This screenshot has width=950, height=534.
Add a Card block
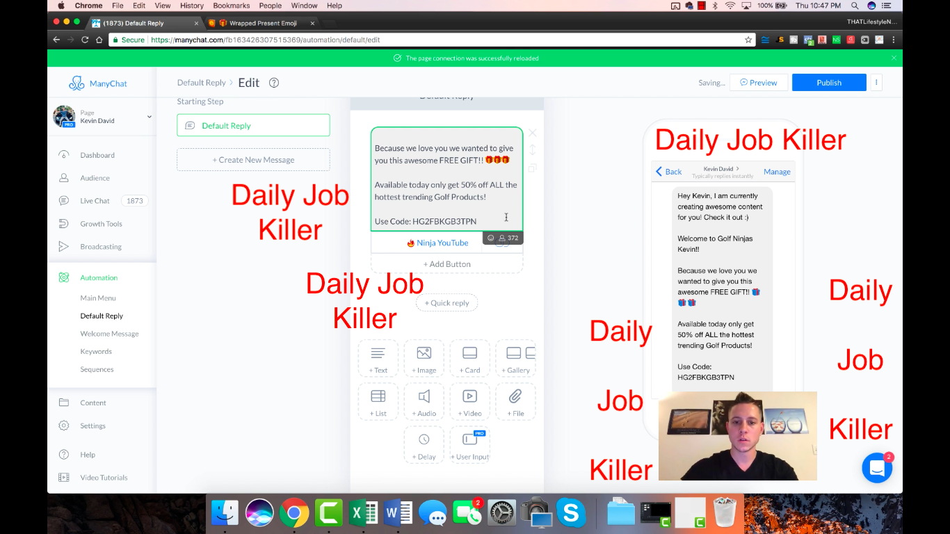(x=470, y=359)
